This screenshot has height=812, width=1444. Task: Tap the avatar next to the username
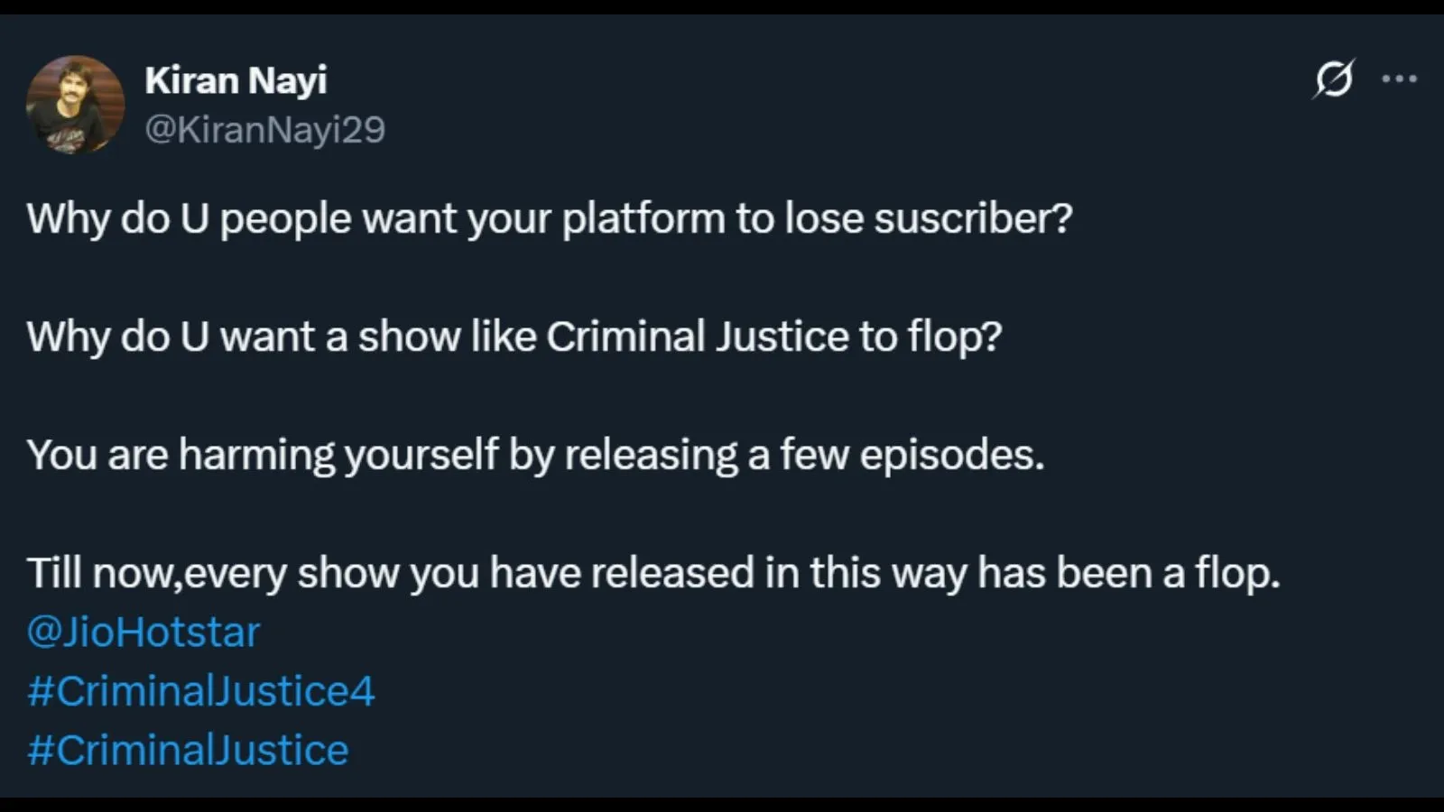tap(77, 102)
